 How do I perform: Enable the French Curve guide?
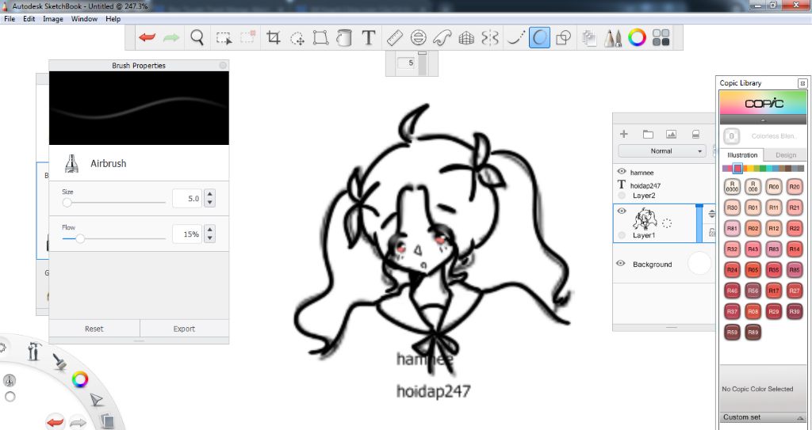pos(442,38)
